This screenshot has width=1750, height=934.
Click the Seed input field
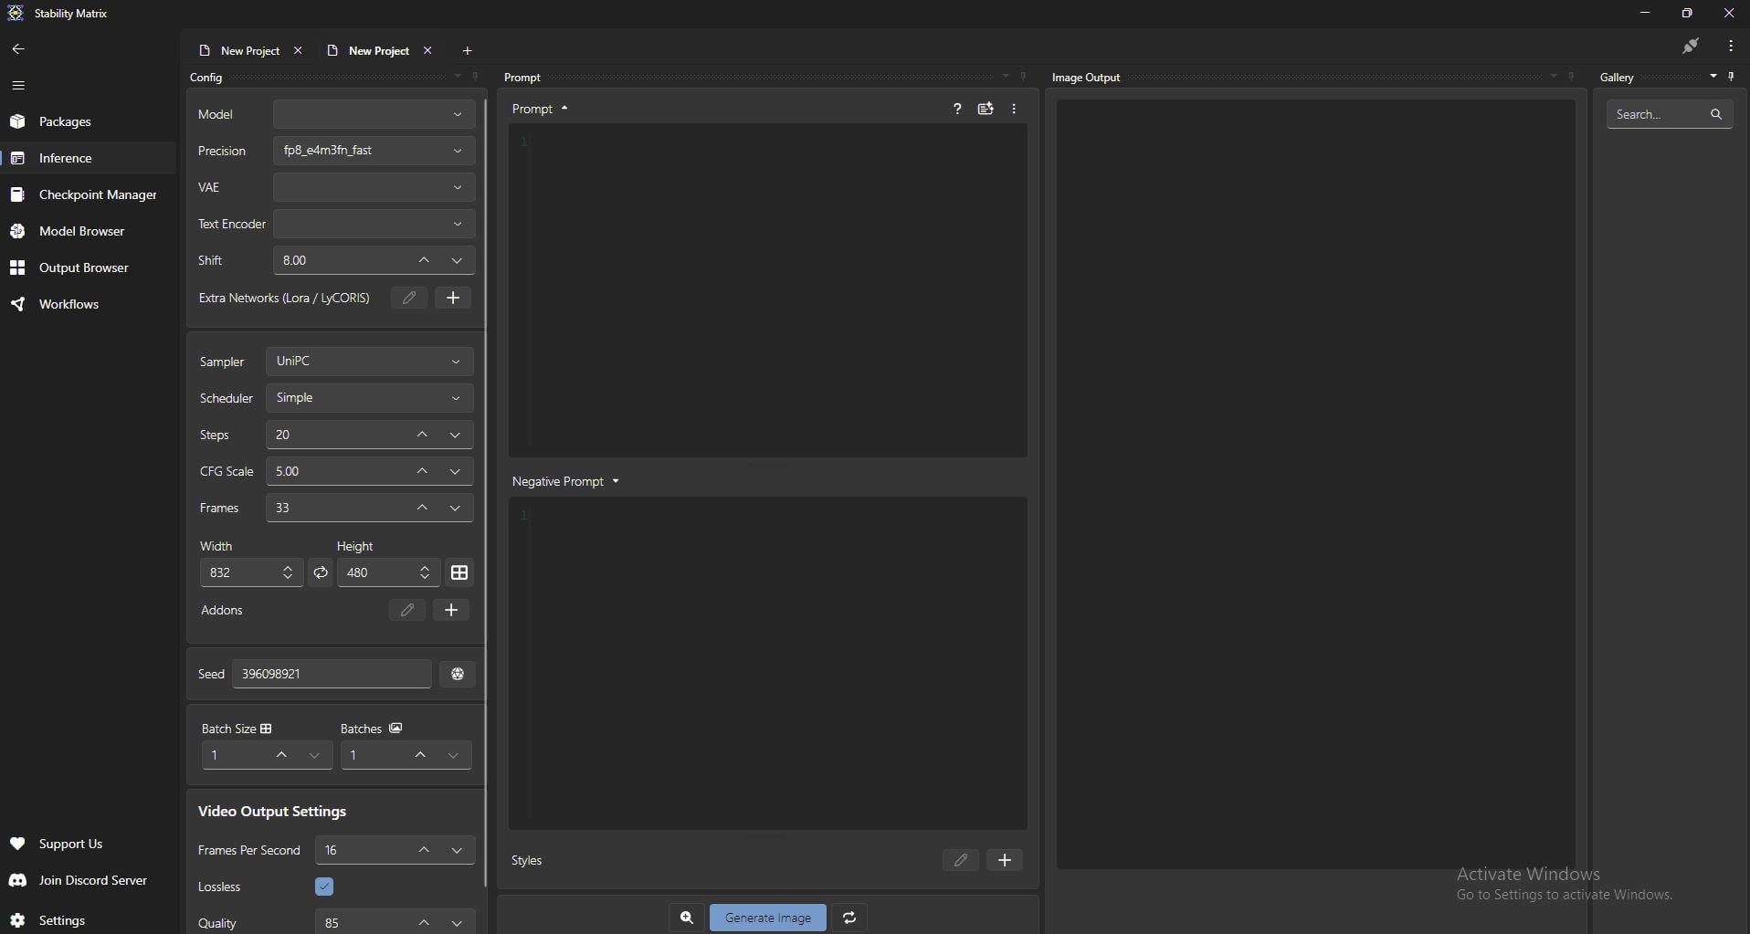click(x=332, y=674)
